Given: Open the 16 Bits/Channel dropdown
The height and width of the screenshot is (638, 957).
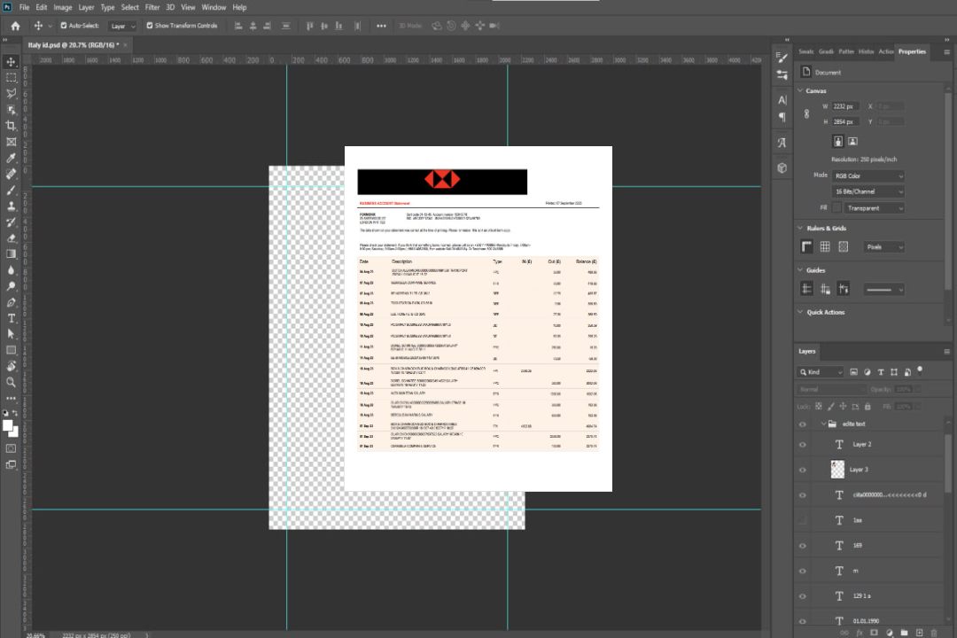Looking at the screenshot, I should 868,191.
